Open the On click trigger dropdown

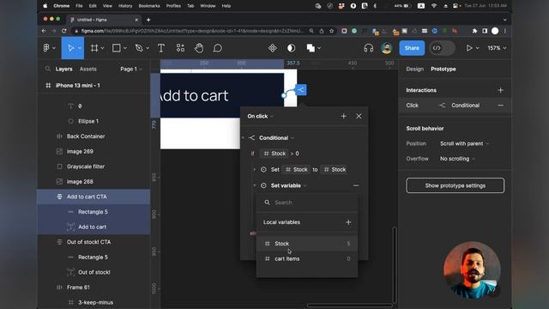click(260, 116)
